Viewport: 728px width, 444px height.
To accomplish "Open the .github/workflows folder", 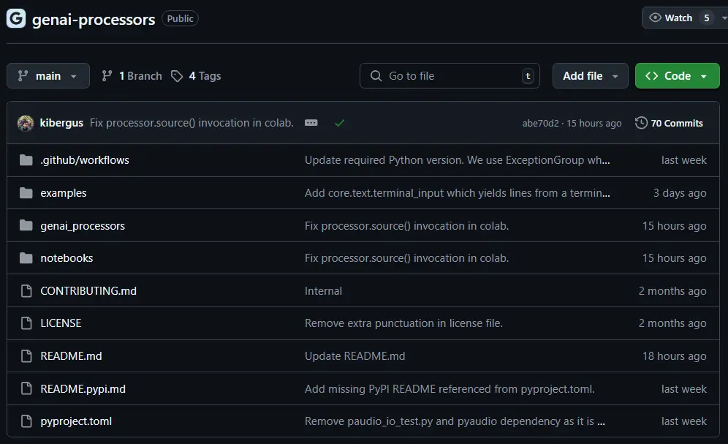I will pos(85,160).
